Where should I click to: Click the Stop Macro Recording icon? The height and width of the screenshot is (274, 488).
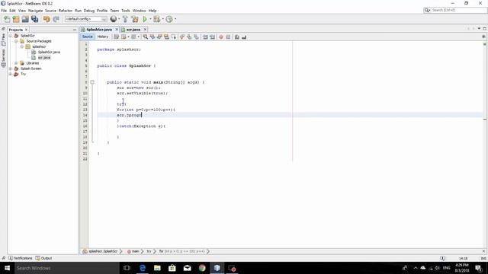click(x=228, y=37)
